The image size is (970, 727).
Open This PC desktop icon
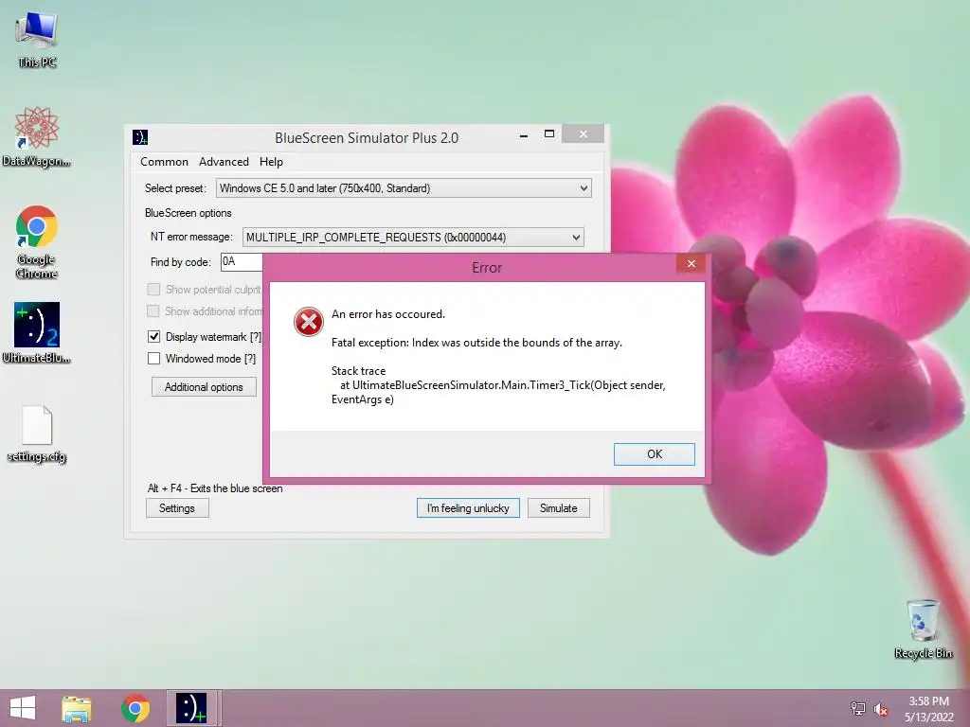coord(37,39)
